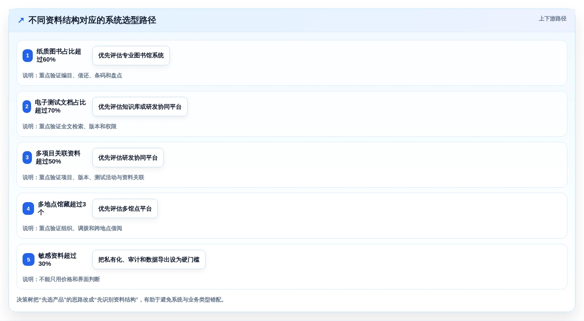Click step number 4 badge
This screenshot has height=321, width=584.
pyautogui.click(x=28, y=208)
